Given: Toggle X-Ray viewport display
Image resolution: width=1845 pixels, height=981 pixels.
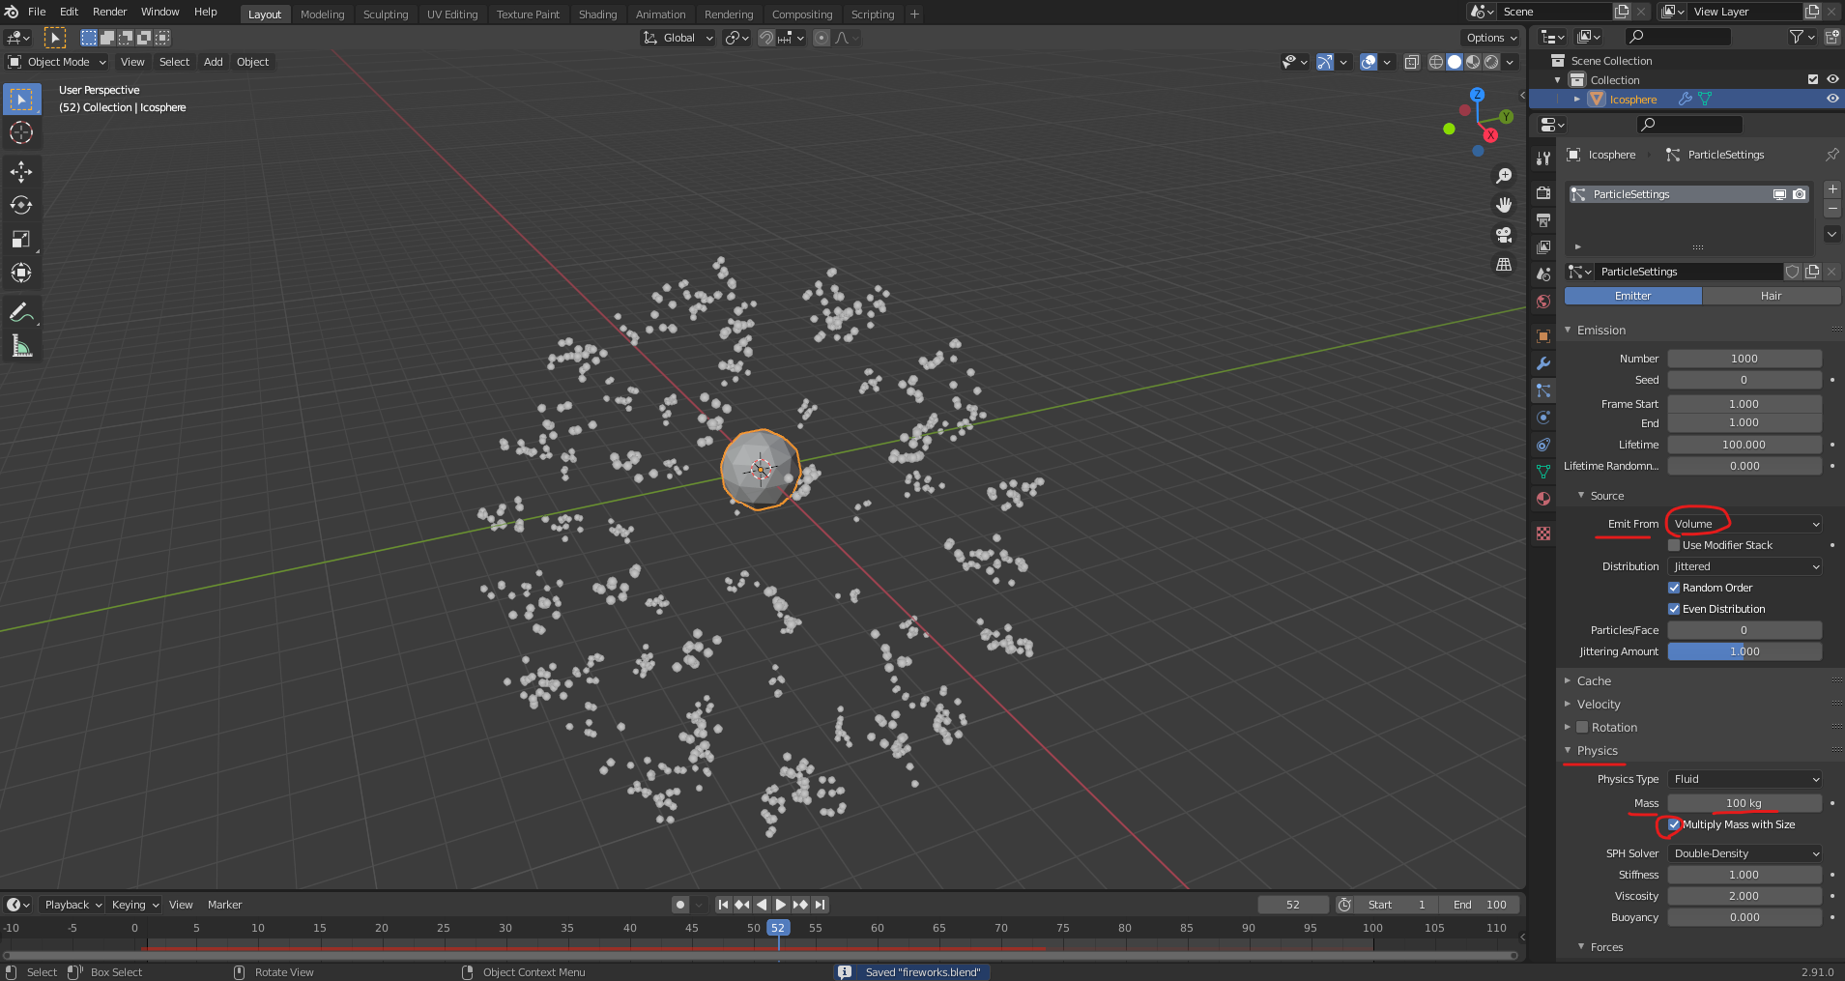Looking at the screenshot, I should (x=1411, y=62).
